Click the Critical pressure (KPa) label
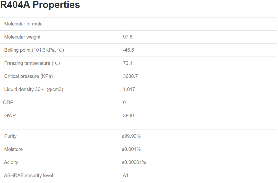 [29, 76]
